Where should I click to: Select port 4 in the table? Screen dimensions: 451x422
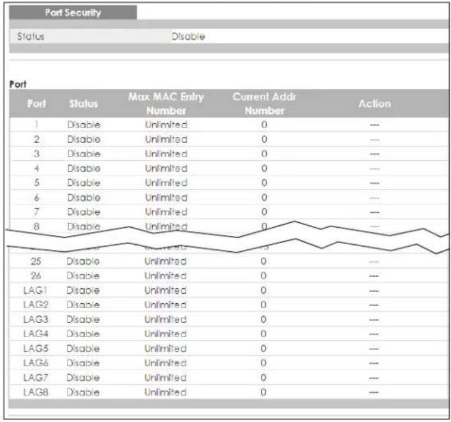click(x=37, y=168)
